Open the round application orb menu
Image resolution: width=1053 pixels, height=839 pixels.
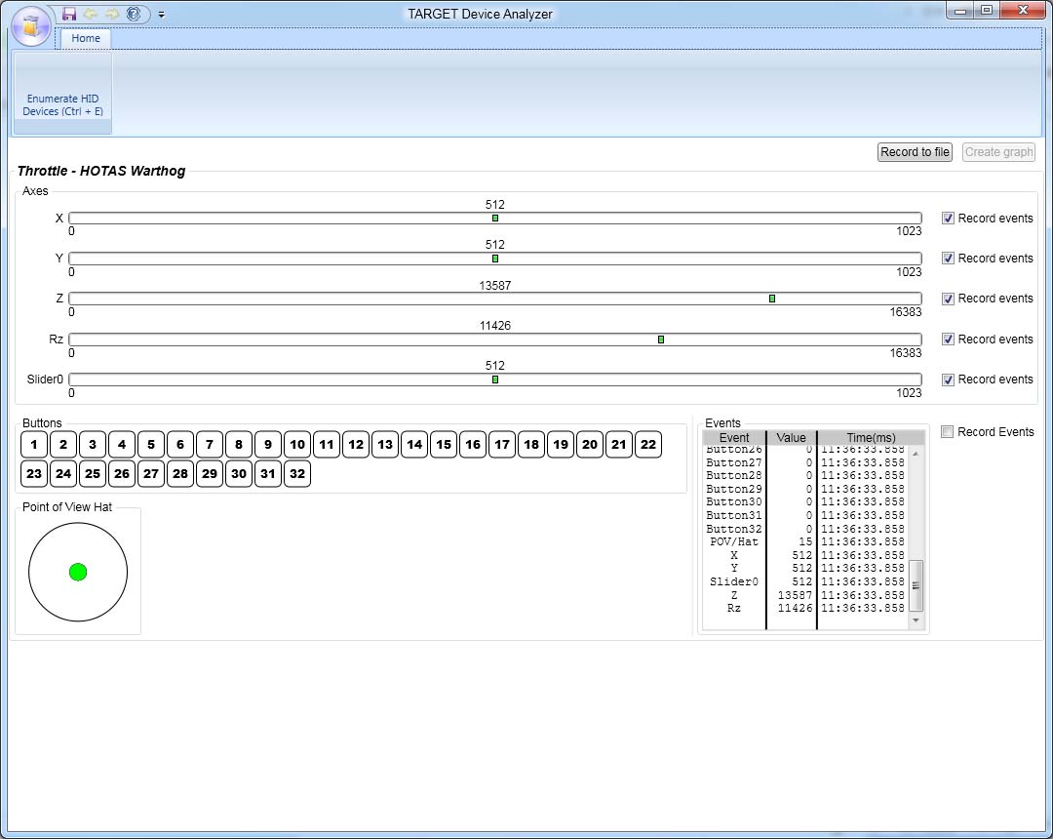[31, 26]
